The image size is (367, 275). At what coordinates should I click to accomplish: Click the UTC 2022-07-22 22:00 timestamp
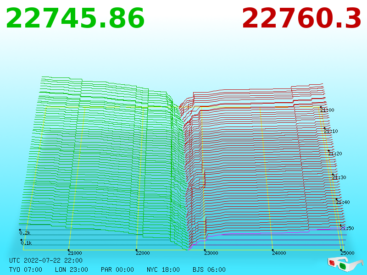[46, 260]
